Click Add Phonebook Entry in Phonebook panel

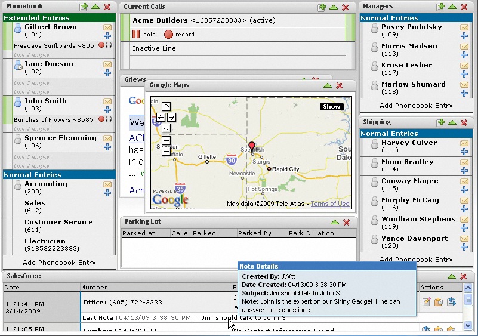60,263
